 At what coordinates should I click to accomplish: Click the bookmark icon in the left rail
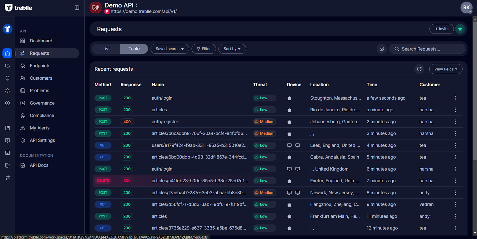coord(7,128)
